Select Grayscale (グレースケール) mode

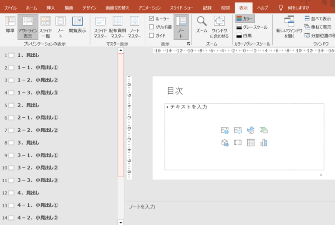(252, 27)
